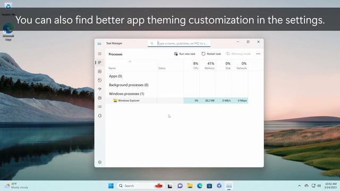
Task: Click the Windows Explorer folder icon
Action: pyautogui.click(x=115, y=100)
